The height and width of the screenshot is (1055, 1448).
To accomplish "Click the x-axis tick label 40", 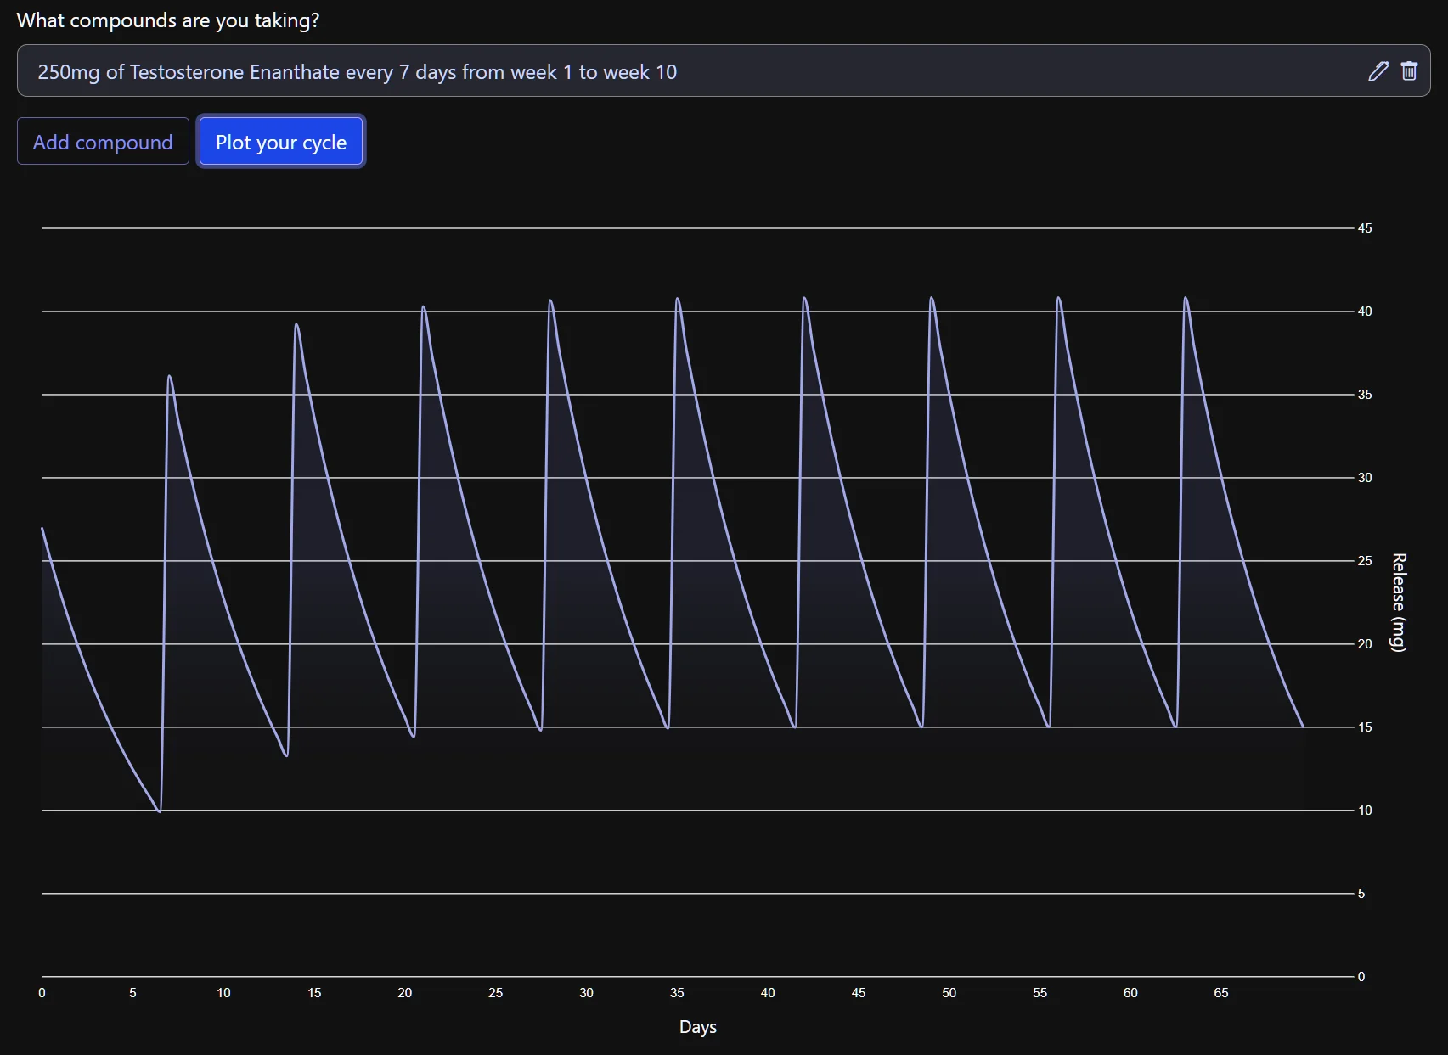I will point(768,993).
